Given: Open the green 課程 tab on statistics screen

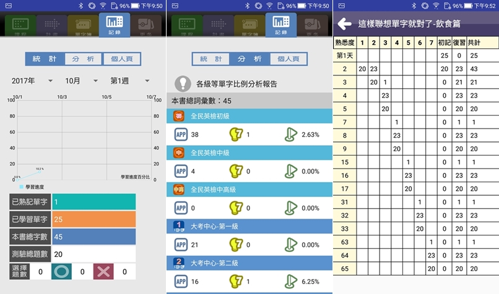Looking at the screenshot, I should (x=20, y=25).
